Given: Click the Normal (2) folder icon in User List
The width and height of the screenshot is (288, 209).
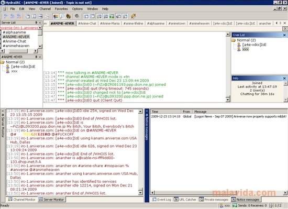Looking at the screenshot, I should [x=234, y=40].
